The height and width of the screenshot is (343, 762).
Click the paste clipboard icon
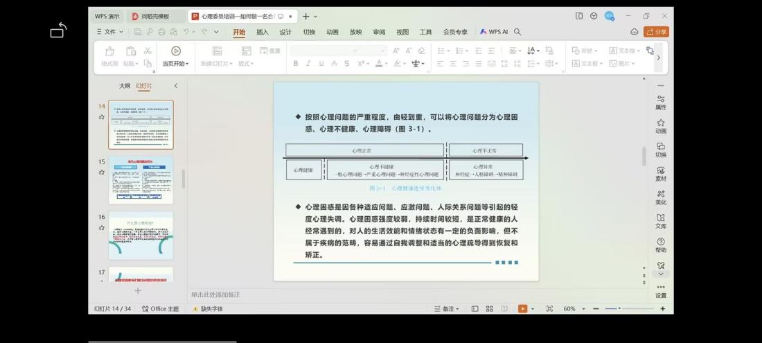(131, 51)
